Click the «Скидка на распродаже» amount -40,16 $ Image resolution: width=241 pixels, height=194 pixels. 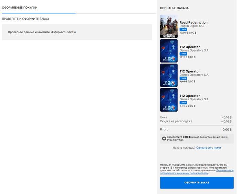pos(226,121)
